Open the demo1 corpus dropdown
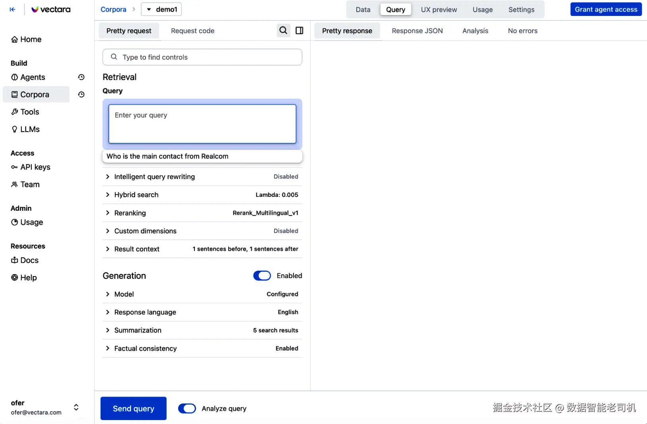 [x=161, y=9]
